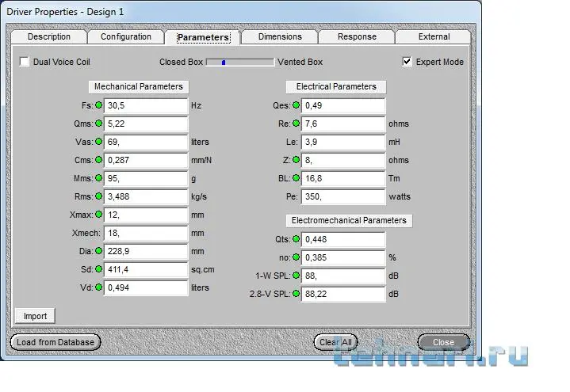The width and height of the screenshot is (570, 392).
Task: Switch to the External tab
Action: point(434,36)
